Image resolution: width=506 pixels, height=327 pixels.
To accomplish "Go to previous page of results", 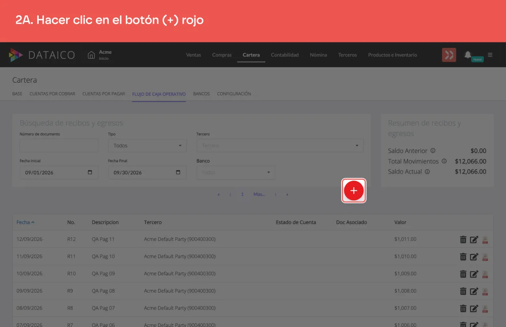I will coord(230,195).
